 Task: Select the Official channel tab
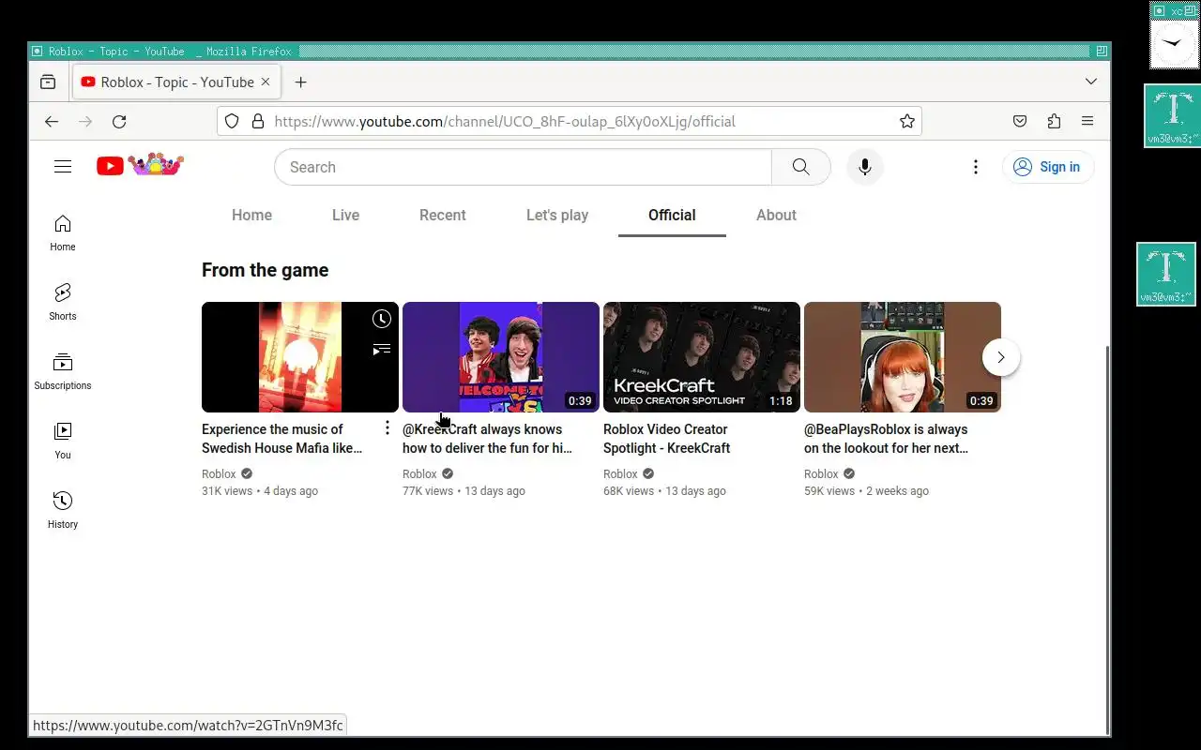pos(672,215)
